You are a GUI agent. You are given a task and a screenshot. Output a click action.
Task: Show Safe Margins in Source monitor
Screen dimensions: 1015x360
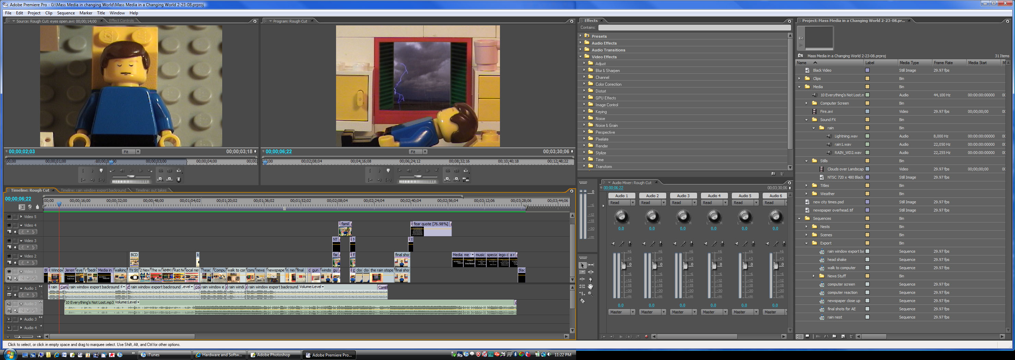(170, 171)
